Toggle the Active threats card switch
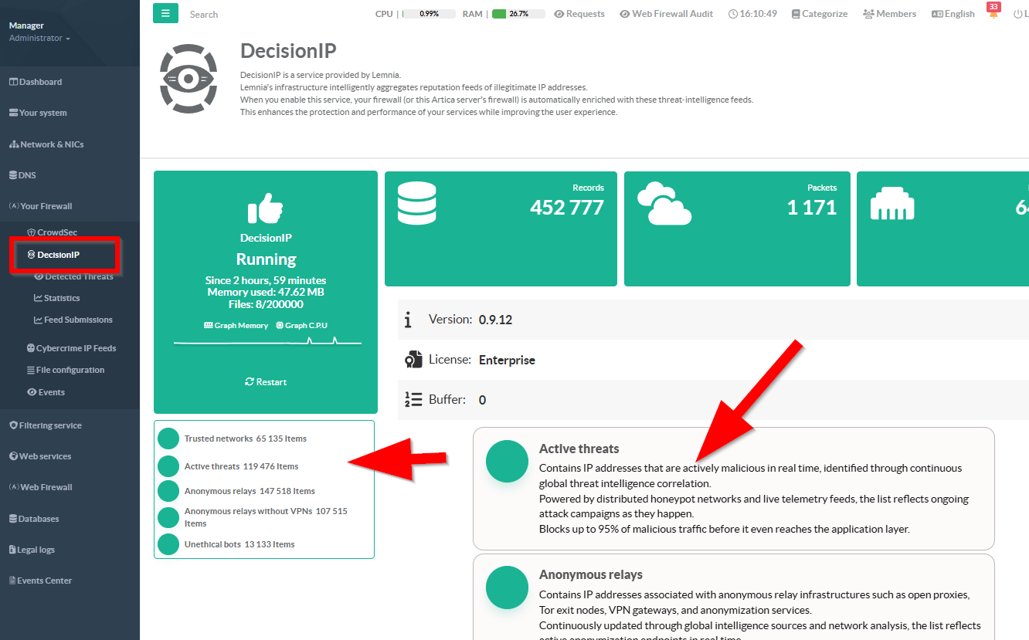This screenshot has width=1029, height=640. (x=507, y=461)
